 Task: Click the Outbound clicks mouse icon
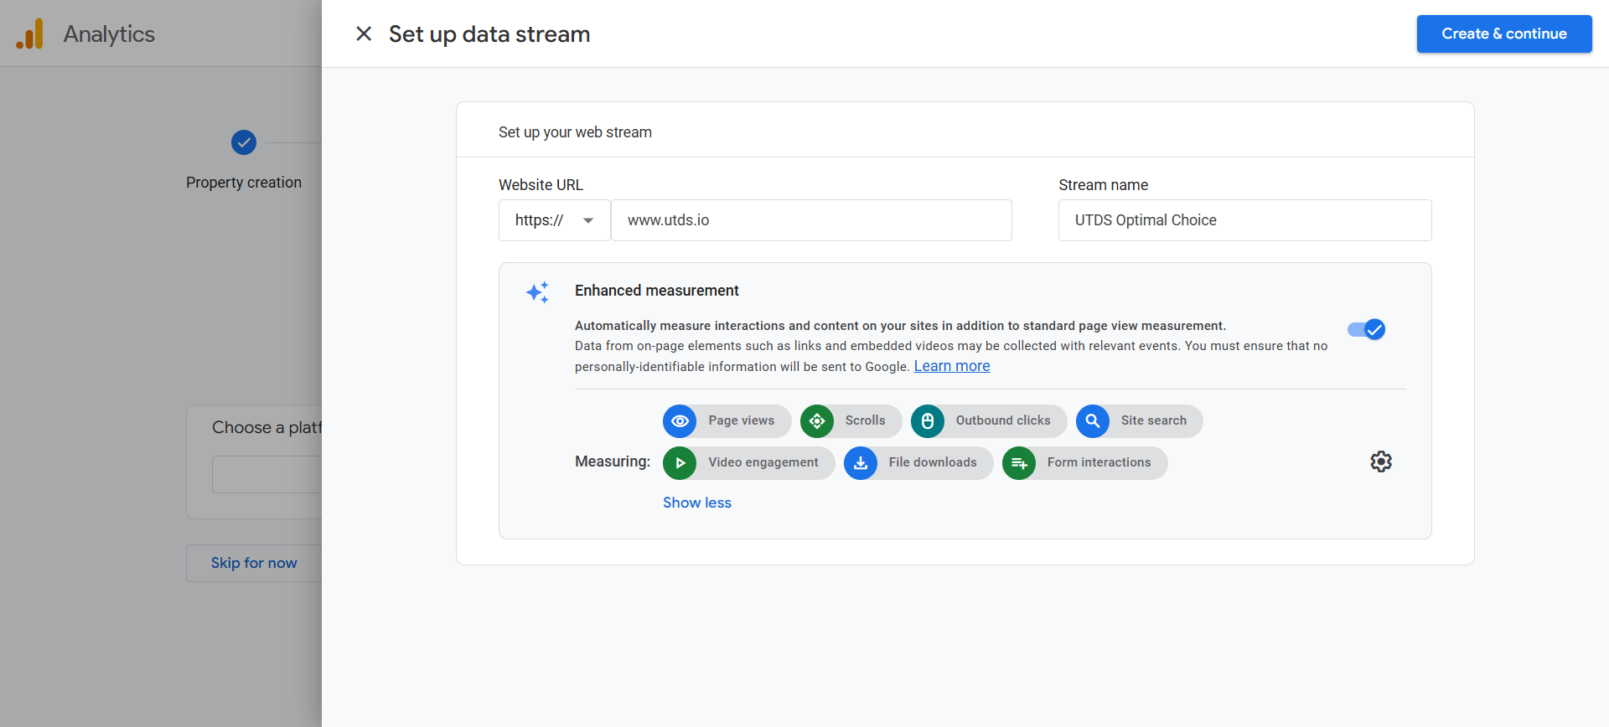(928, 420)
